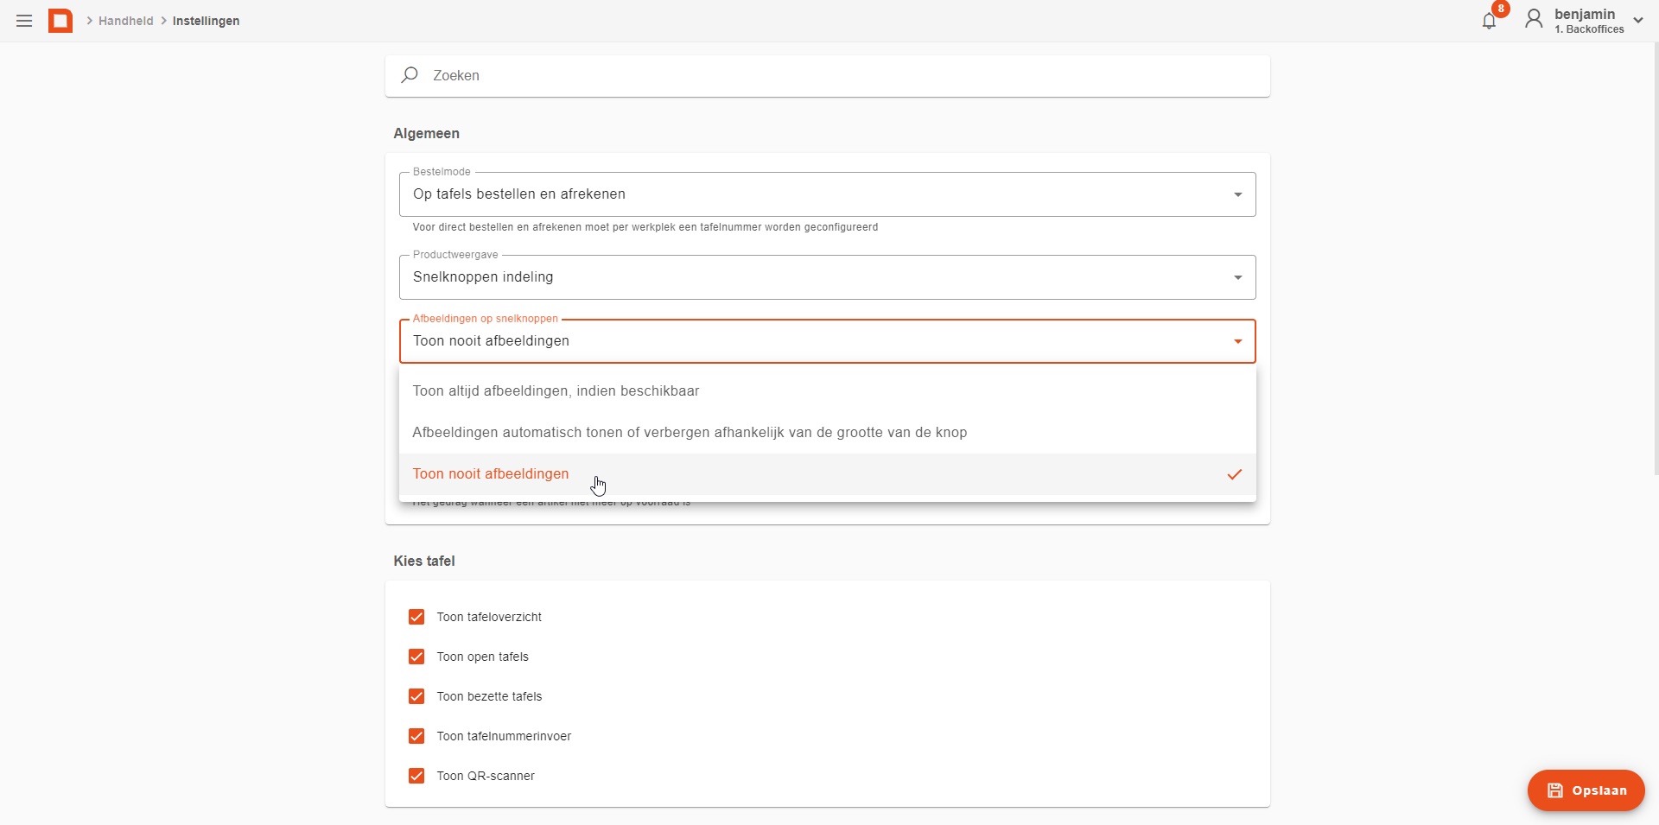1659x825 pixels.
Task: Go to Handheld breadcrumb link
Action: (x=125, y=21)
